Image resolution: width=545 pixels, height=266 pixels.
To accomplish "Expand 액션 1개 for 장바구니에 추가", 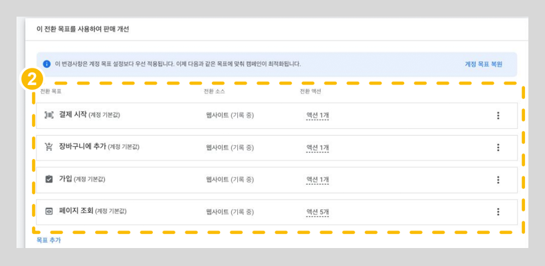I will pos(317,148).
